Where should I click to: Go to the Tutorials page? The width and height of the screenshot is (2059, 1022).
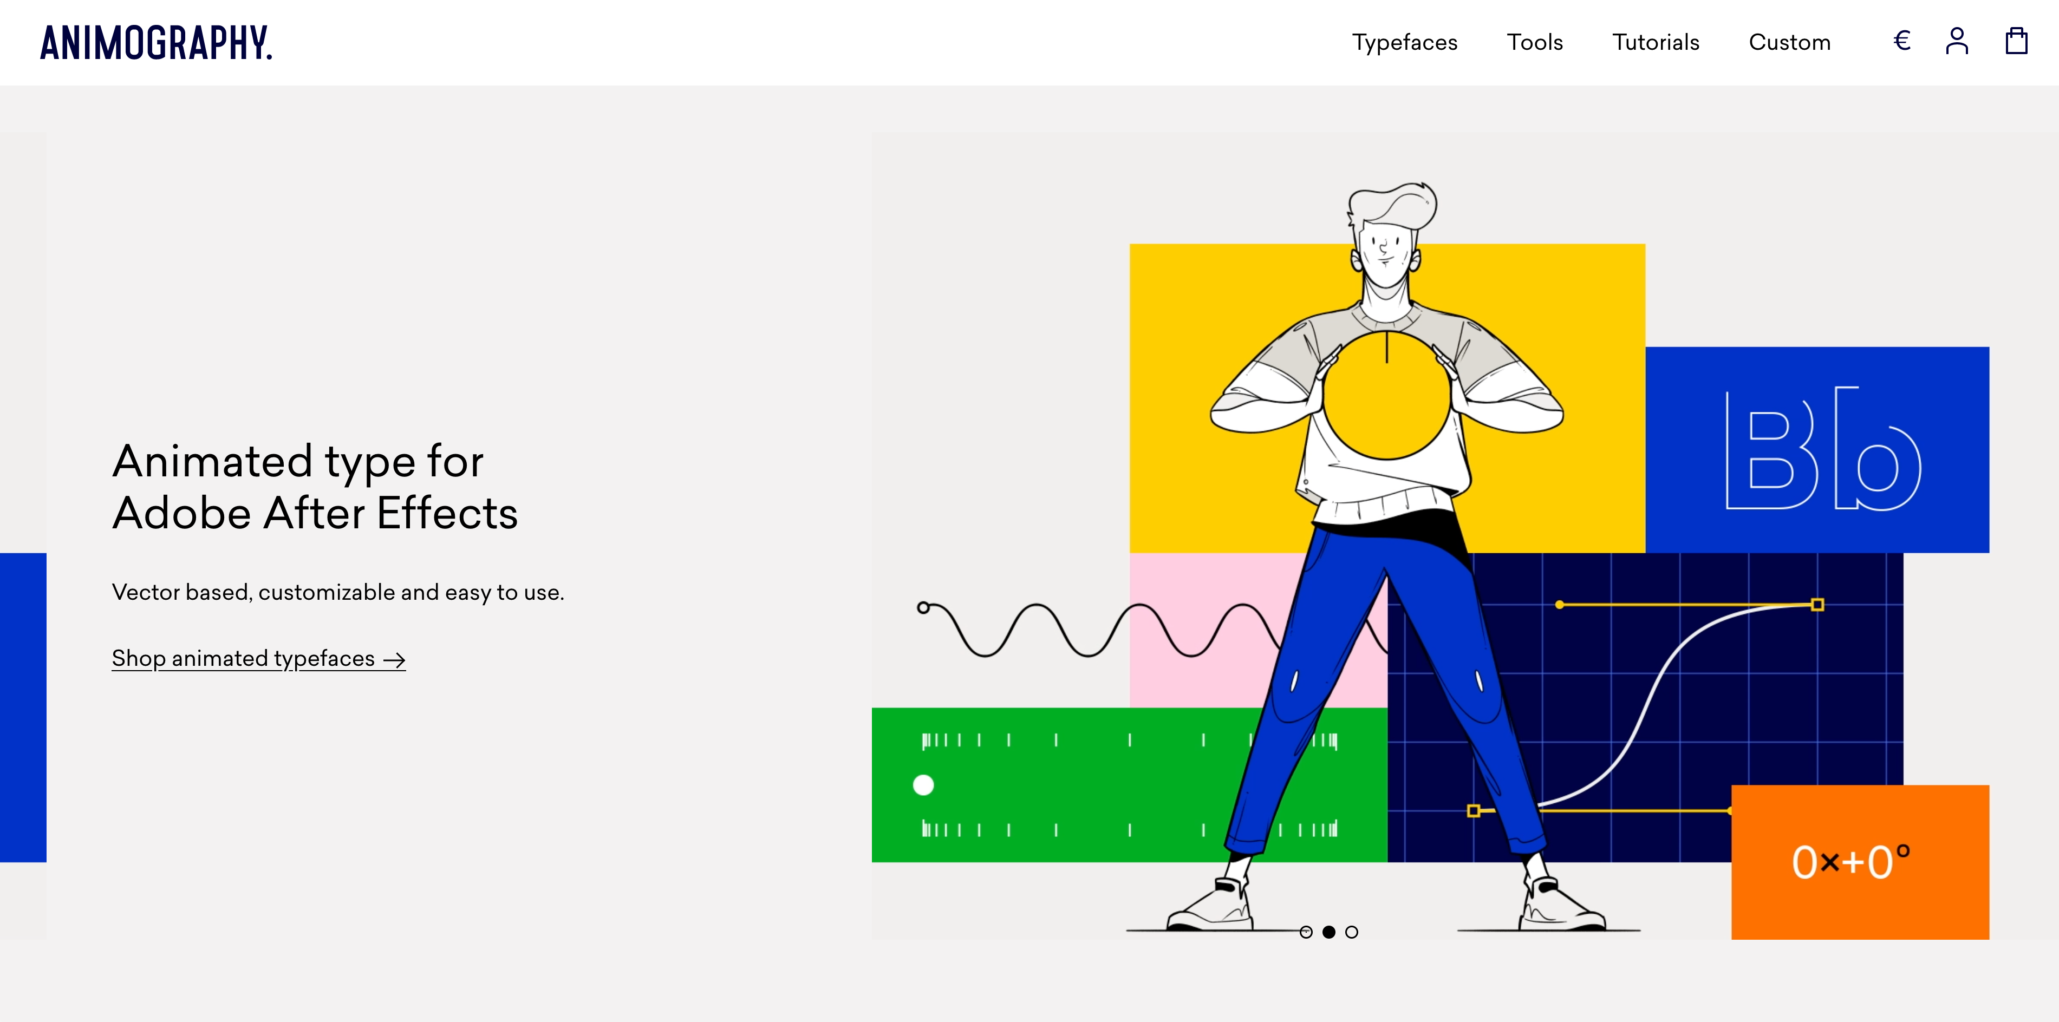point(1656,42)
